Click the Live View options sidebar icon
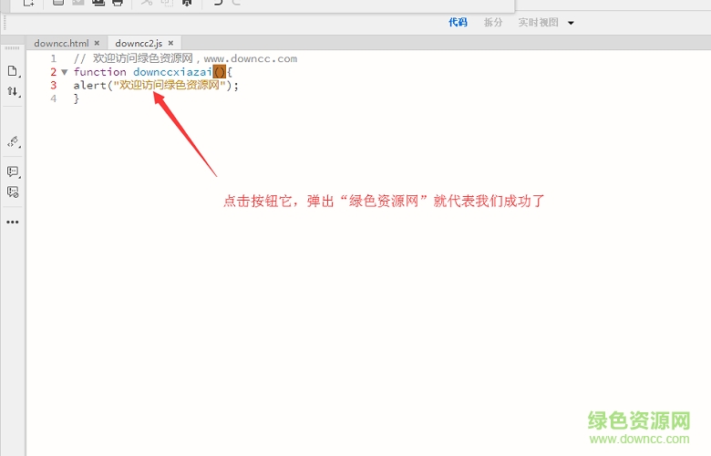This screenshot has height=456, width=711. 13,141
